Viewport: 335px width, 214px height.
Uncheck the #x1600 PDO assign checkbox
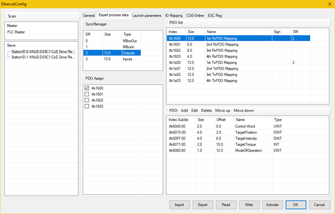point(87,88)
